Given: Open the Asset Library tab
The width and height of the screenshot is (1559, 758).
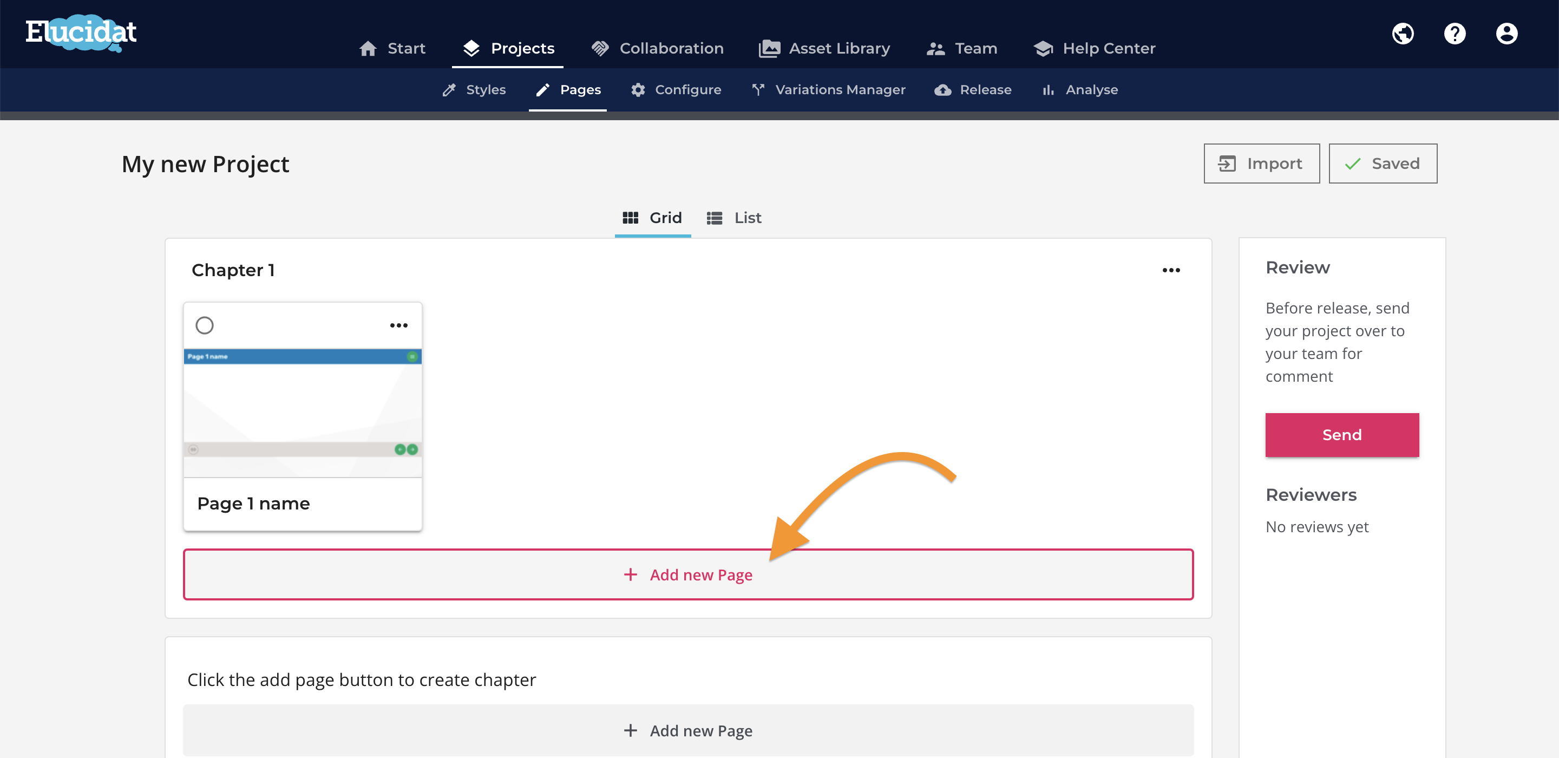Looking at the screenshot, I should (824, 48).
